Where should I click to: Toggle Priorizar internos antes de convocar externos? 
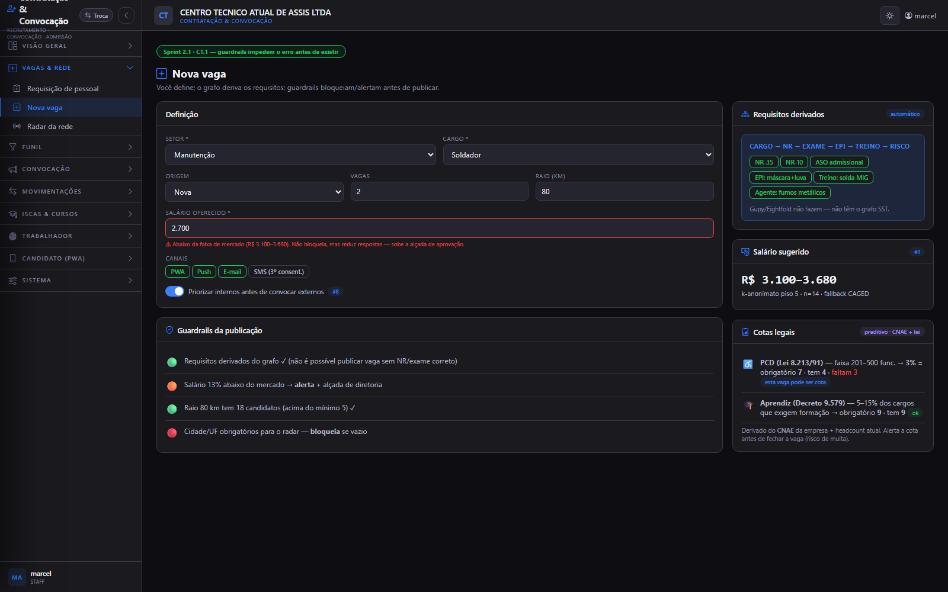coord(175,291)
